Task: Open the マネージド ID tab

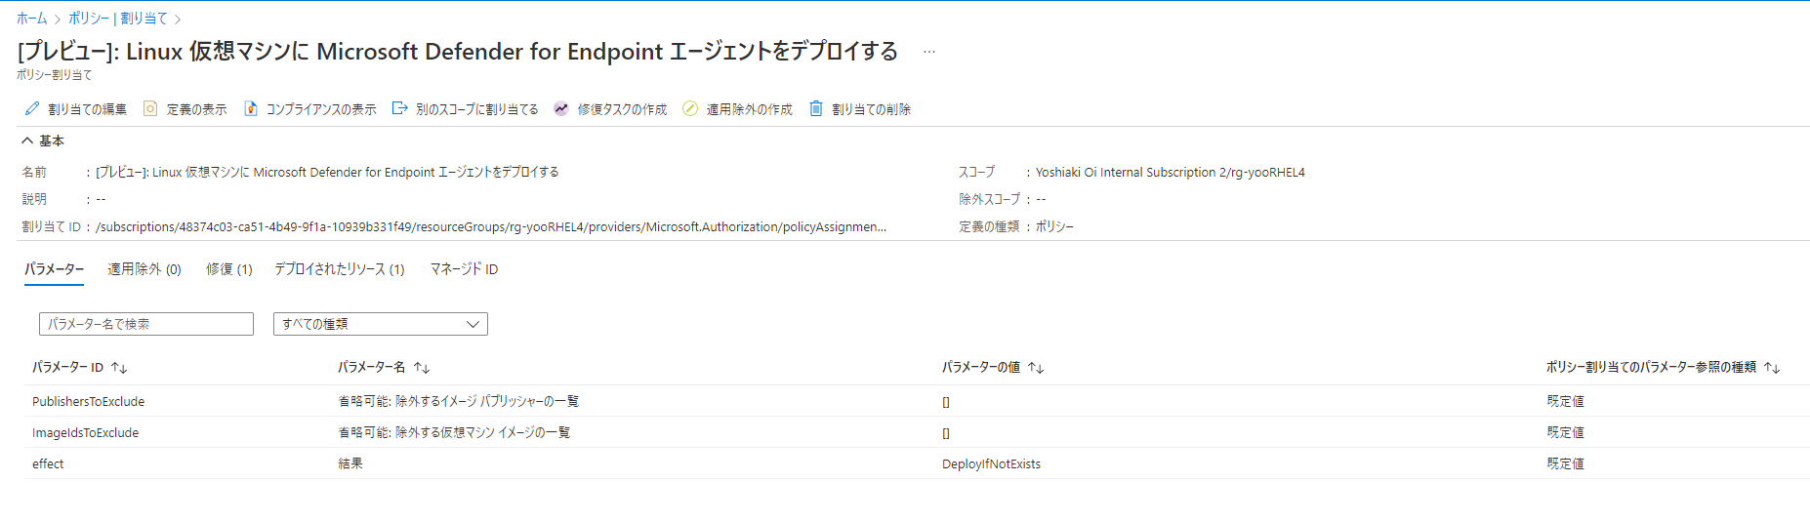Action: tap(465, 269)
